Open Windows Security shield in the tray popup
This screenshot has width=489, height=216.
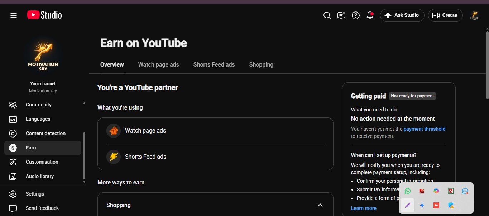451,205
